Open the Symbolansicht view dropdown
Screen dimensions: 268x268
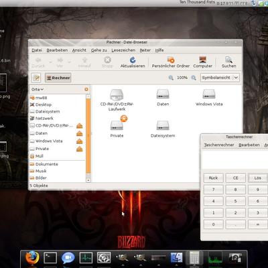tap(220, 78)
